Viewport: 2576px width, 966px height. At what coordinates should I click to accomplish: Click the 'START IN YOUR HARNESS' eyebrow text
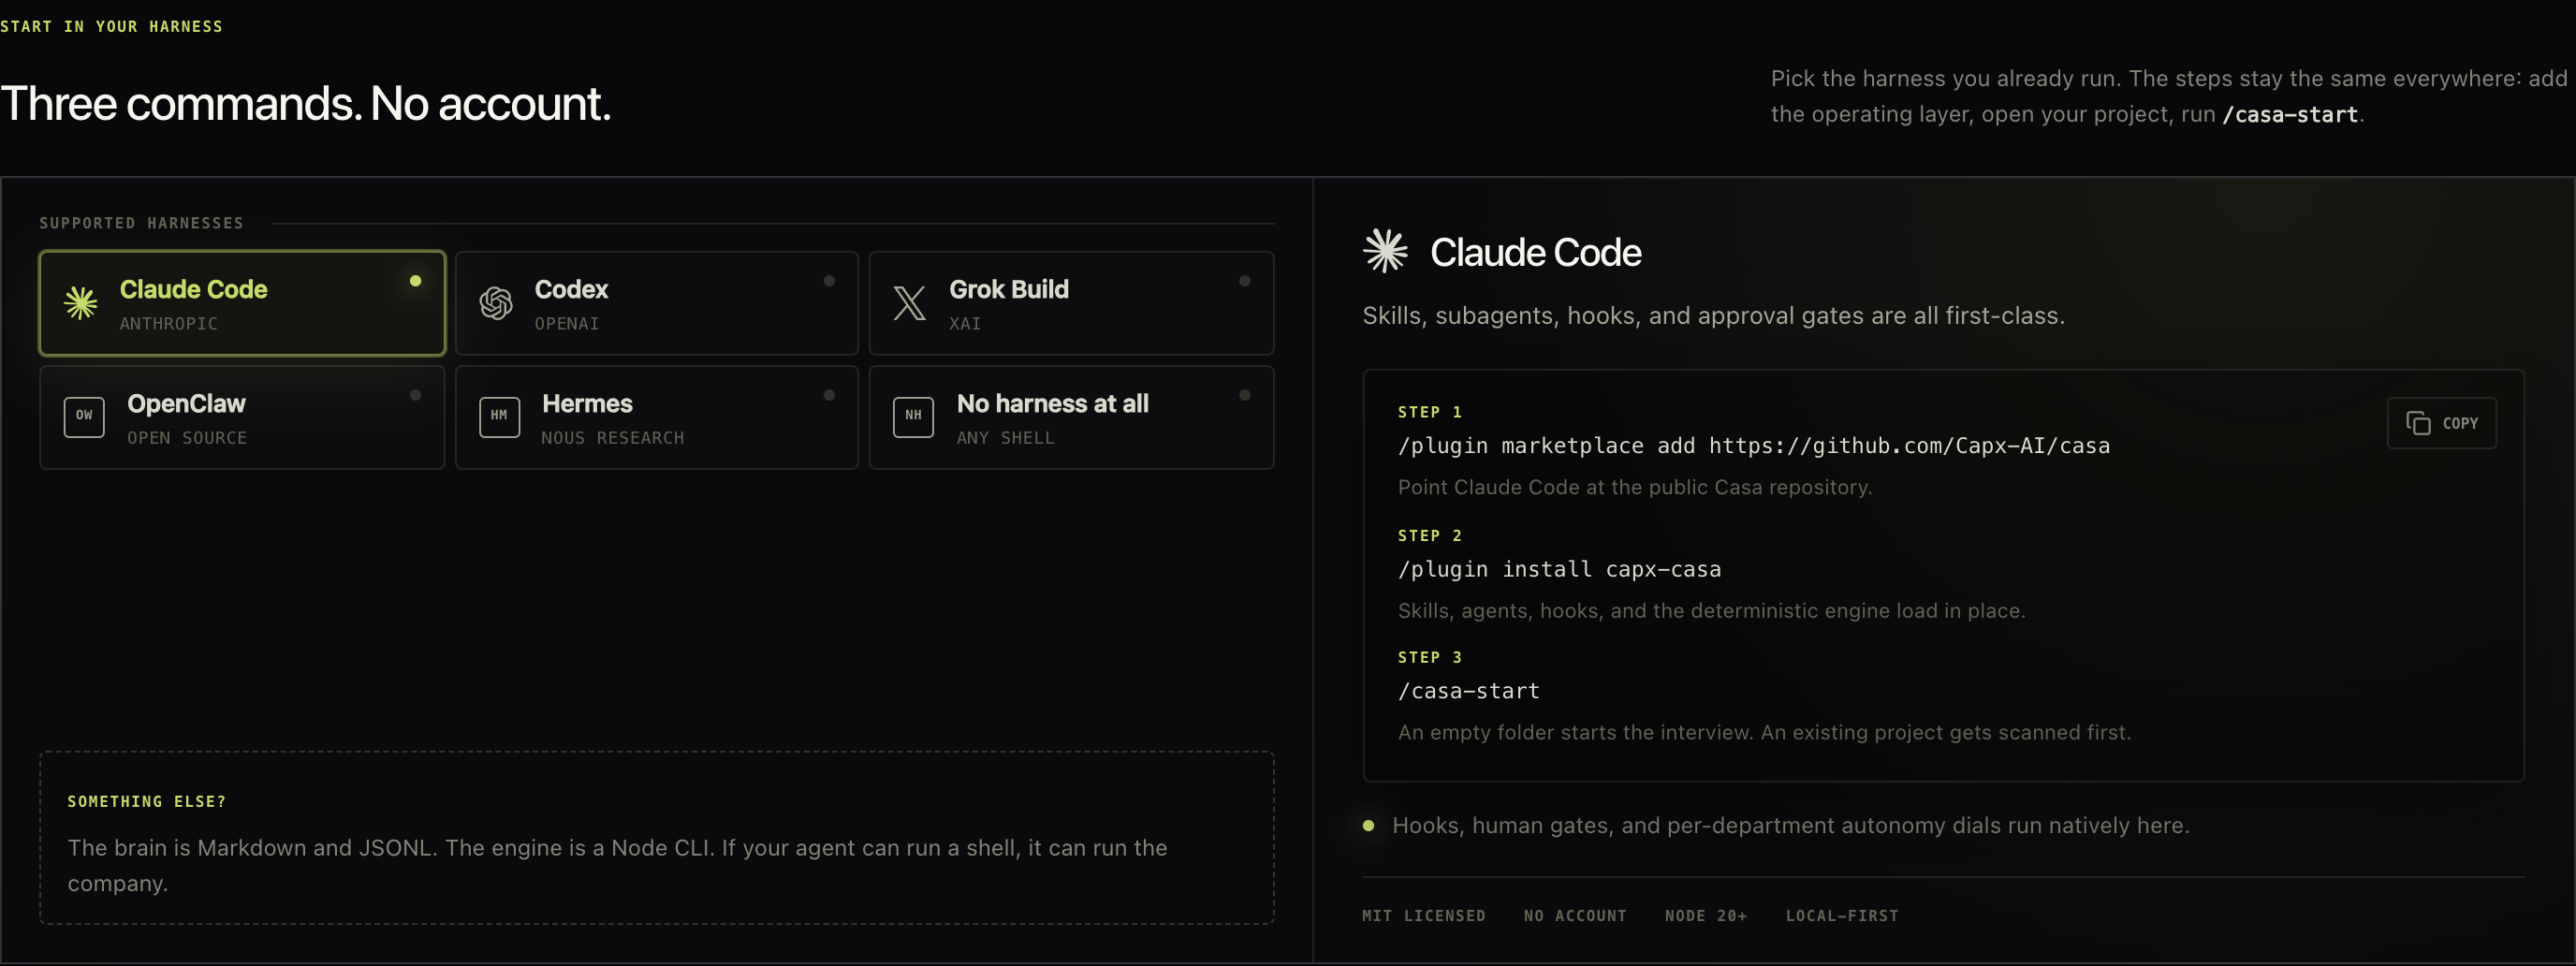pyautogui.click(x=111, y=27)
